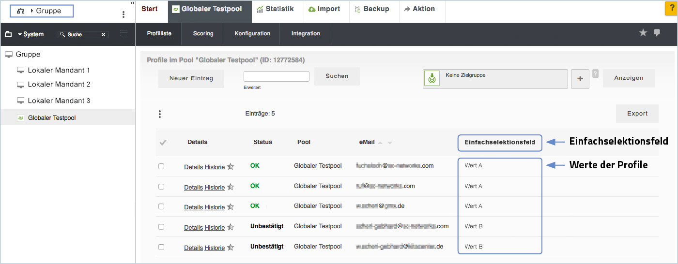
Task: Select Lokaler Mandant 2 in tree
Action: 59,85
